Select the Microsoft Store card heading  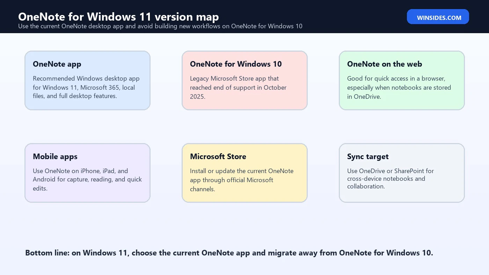(218, 156)
